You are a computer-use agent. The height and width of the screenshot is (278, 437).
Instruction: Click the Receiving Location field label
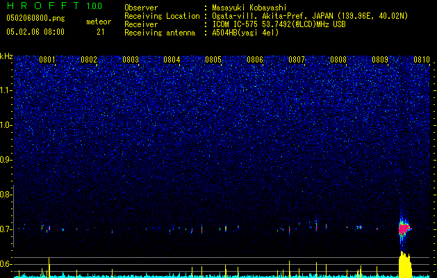(162, 16)
